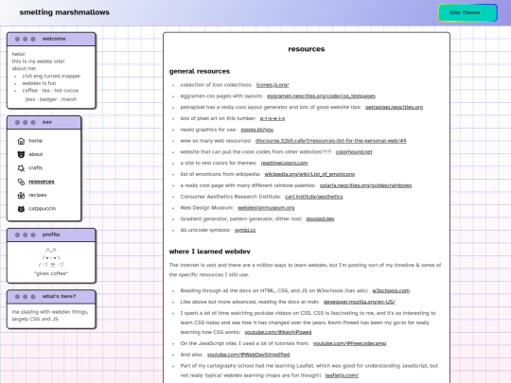Open wikipedia List_of_emoticons link
Screen dimensions: 511x383
[309, 174]
